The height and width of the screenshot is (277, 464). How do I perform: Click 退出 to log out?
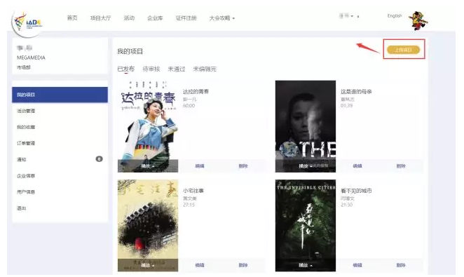tap(60, 208)
